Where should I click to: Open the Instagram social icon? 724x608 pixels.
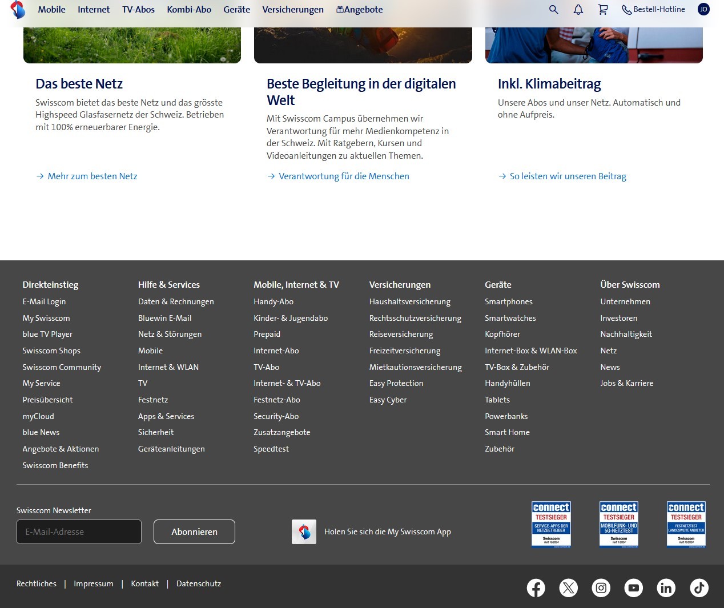(601, 587)
